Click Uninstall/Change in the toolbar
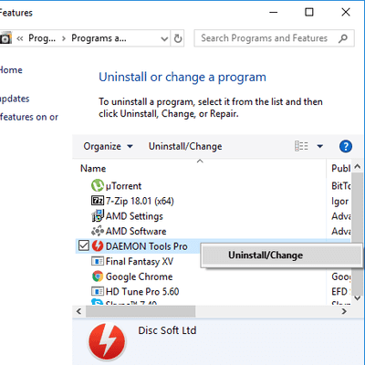Viewport: 365px width, 365px height. tap(185, 146)
